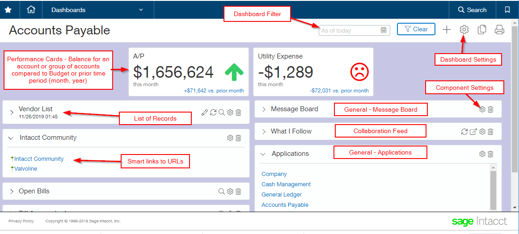Image resolution: width=519 pixels, height=234 pixels.
Task: Open the General Ledger application link
Action: coord(281,195)
